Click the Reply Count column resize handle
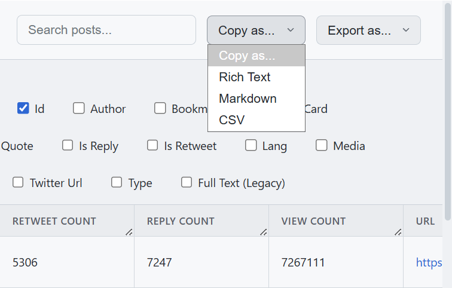452x288 pixels. pyautogui.click(x=264, y=232)
